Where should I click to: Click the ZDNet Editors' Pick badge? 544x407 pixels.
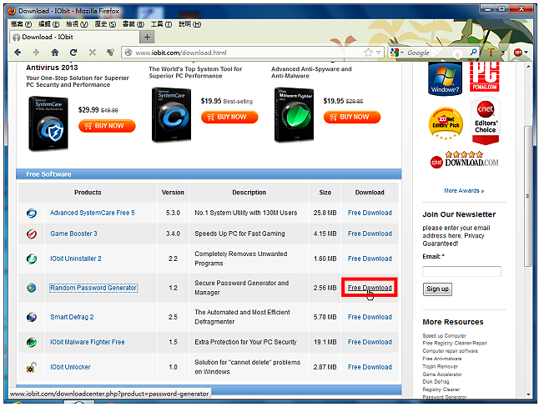446,123
